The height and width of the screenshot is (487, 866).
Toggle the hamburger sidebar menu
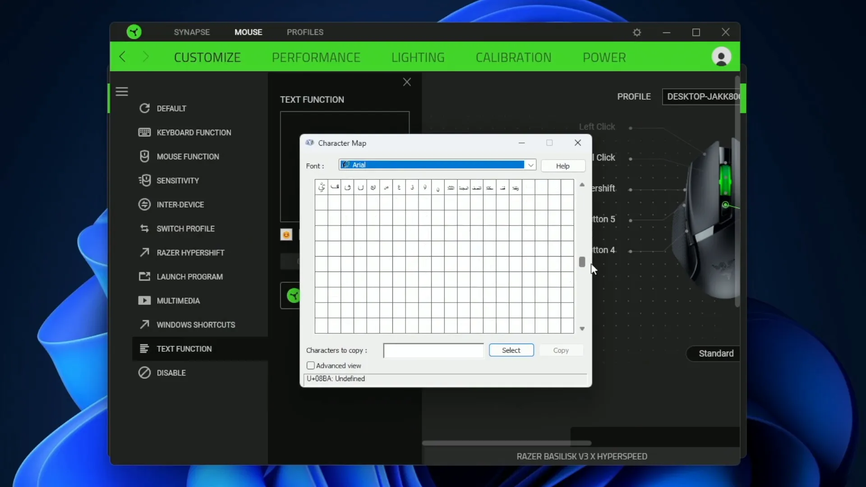pyautogui.click(x=122, y=92)
